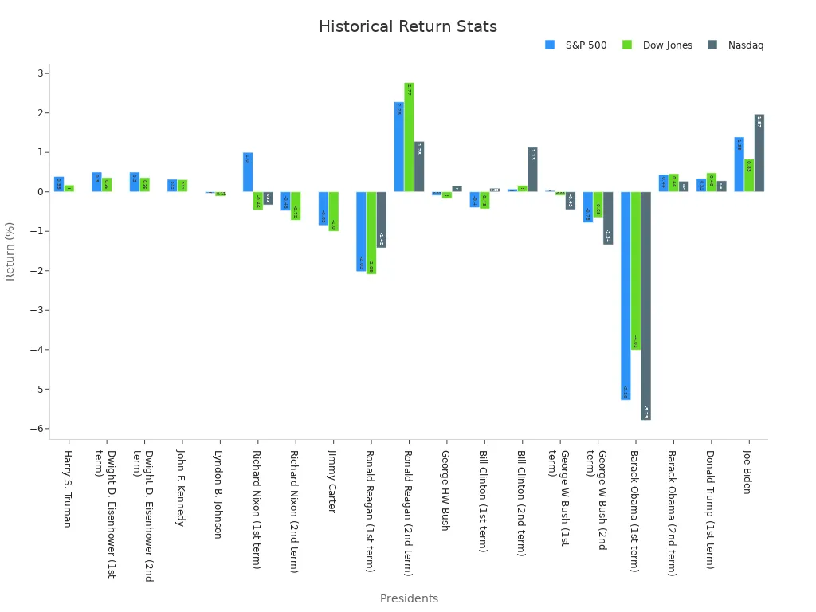816x612 pixels.
Task: Click the Historical Return Stats chart title
Action: coord(407,27)
